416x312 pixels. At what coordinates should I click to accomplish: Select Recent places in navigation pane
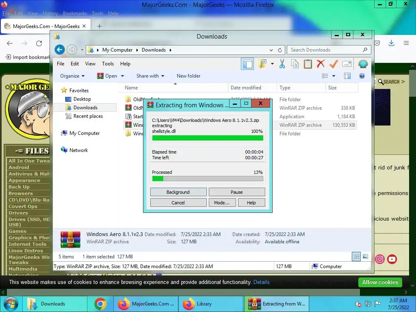tap(88, 116)
